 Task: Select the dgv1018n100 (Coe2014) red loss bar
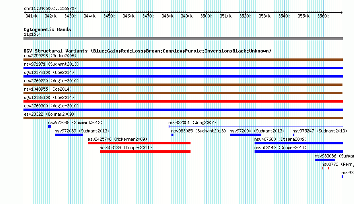pos(183,101)
